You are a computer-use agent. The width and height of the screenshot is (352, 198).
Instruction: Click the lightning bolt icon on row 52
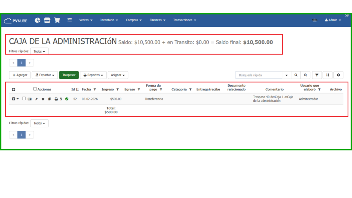pos(61,99)
